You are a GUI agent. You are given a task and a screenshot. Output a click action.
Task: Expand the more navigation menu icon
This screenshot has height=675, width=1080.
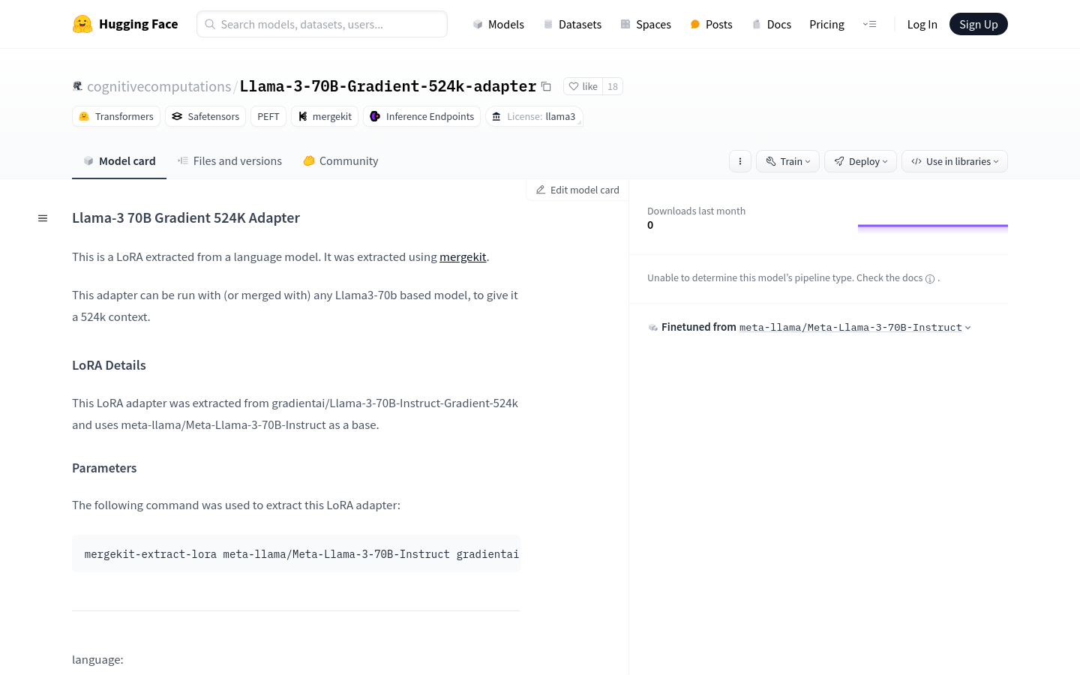click(870, 24)
